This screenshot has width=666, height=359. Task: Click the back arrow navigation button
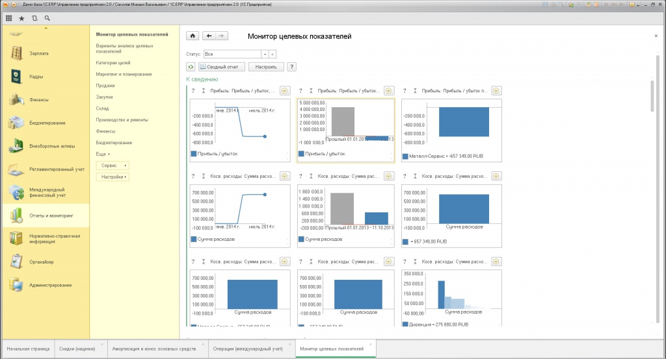pyautogui.click(x=209, y=36)
